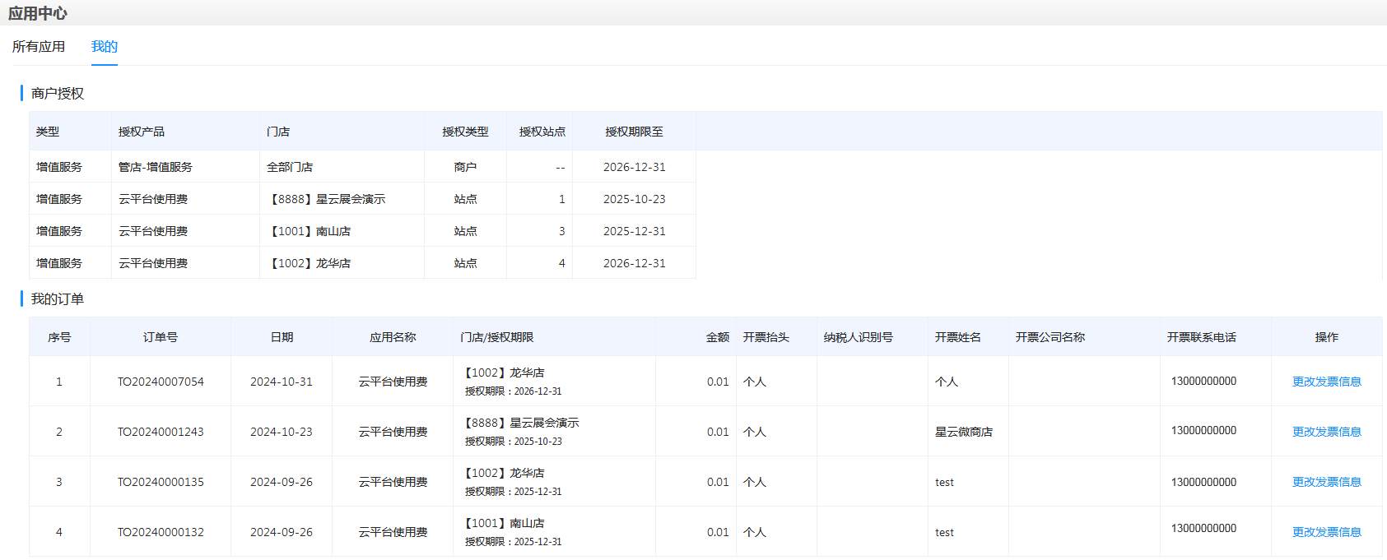Click the 2025-10-23 expiry date in 商户授权
The width and height of the screenshot is (1387, 560).
click(635, 199)
